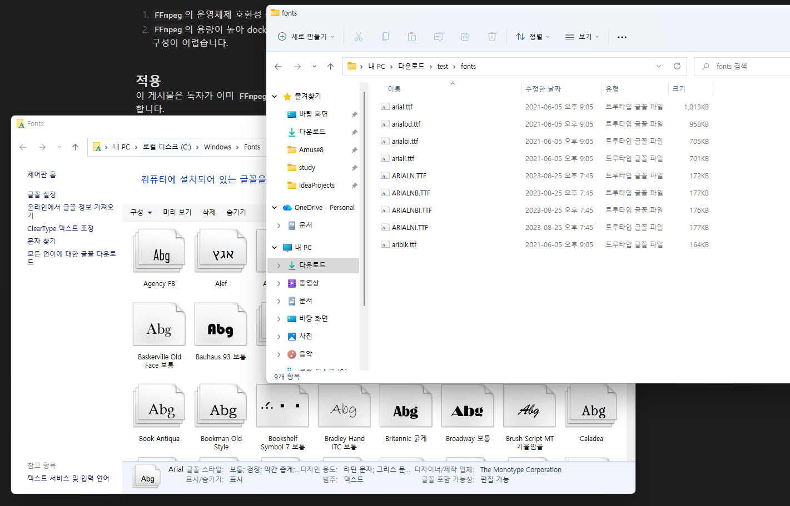Expand the 동영상 tree node
Image resolution: width=790 pixels, height=506 pixels.
[279, 283]
